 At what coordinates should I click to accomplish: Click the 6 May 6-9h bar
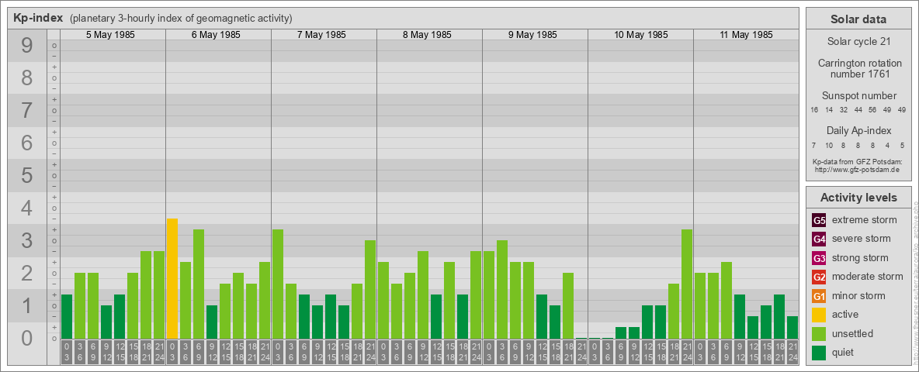point(199,284)
